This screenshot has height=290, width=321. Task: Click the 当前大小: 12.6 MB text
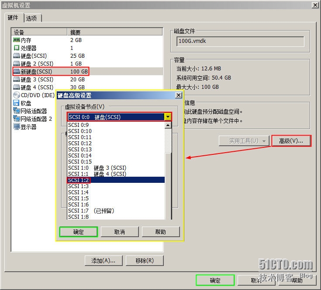pos(199,69)
